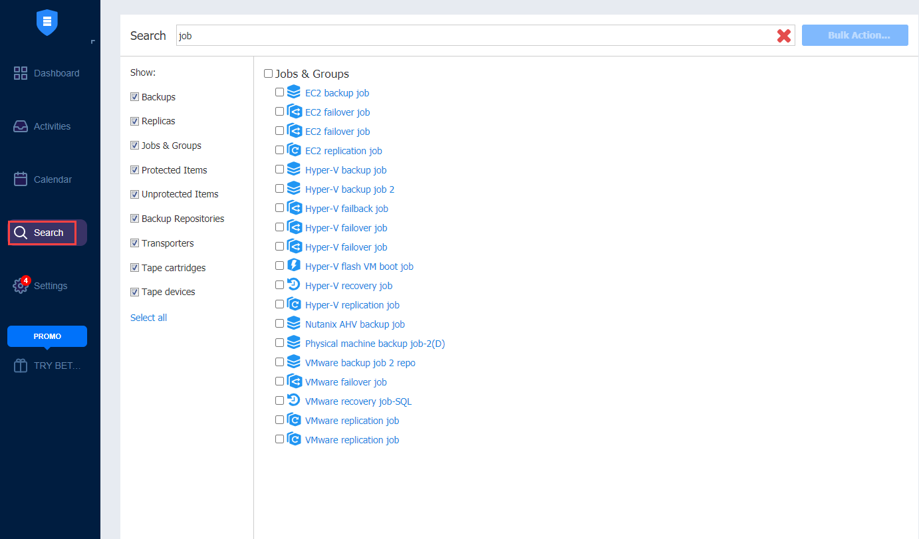Check the VMware recovery job-SQL checkbox
Screen dimensions: 919x539
pyautogui.click(x=279, y=401)
